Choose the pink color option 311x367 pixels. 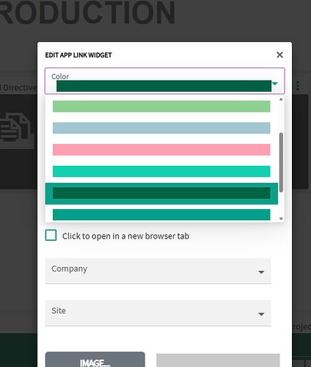coord(161,150)
